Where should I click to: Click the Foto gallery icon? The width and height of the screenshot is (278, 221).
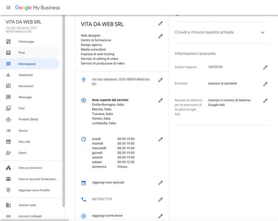coord(8,108)
